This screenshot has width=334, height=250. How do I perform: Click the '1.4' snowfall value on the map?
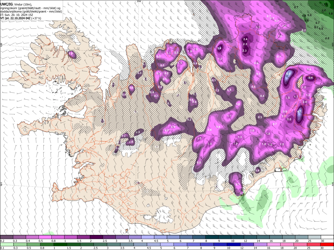(210, 144)
